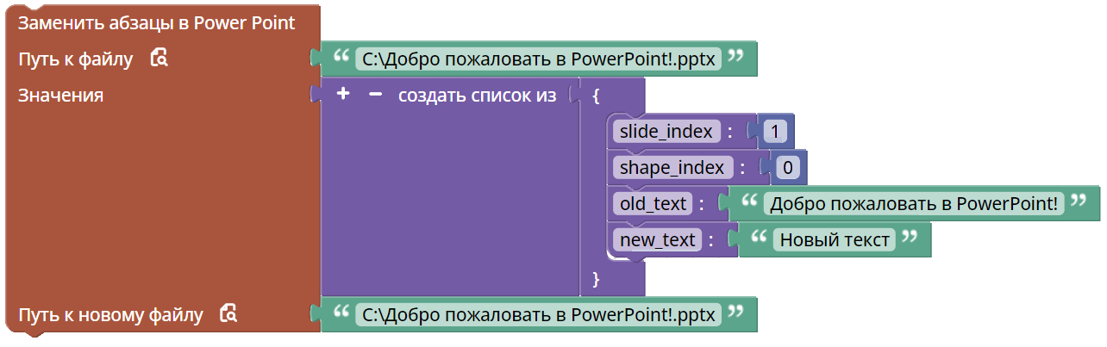Edit old_text value Добро пожаловать в PowerPoint!
Screen dimensions: 1107x347
point(914,203)
